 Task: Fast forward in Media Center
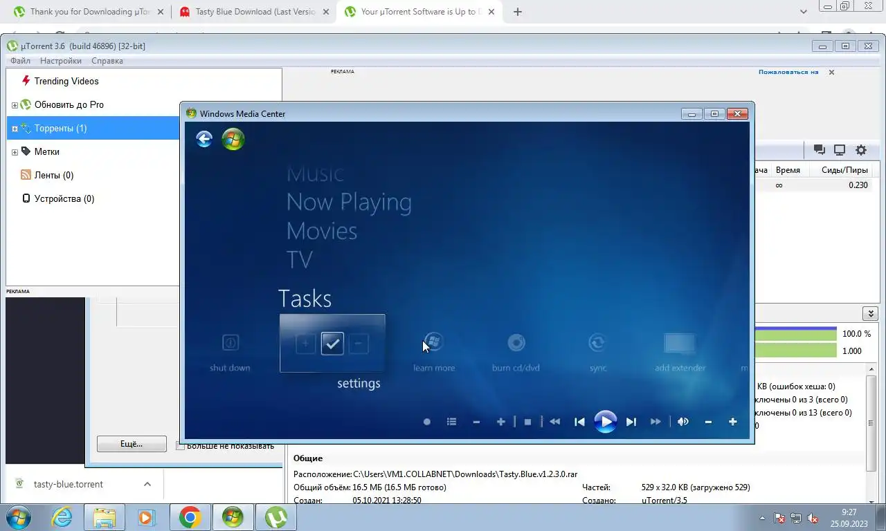(656, 422)
